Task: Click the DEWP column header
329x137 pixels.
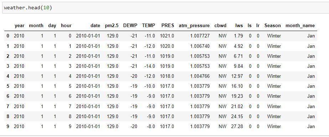Action: 130,26
